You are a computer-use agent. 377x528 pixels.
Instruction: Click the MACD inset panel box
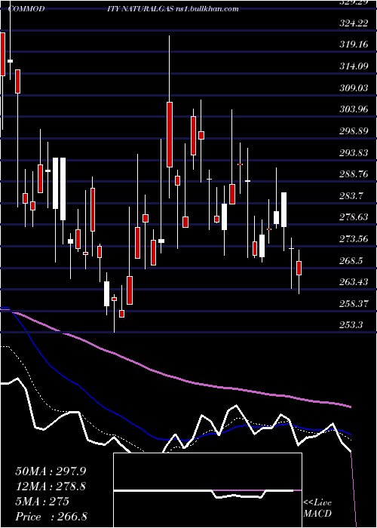[207, 490]
